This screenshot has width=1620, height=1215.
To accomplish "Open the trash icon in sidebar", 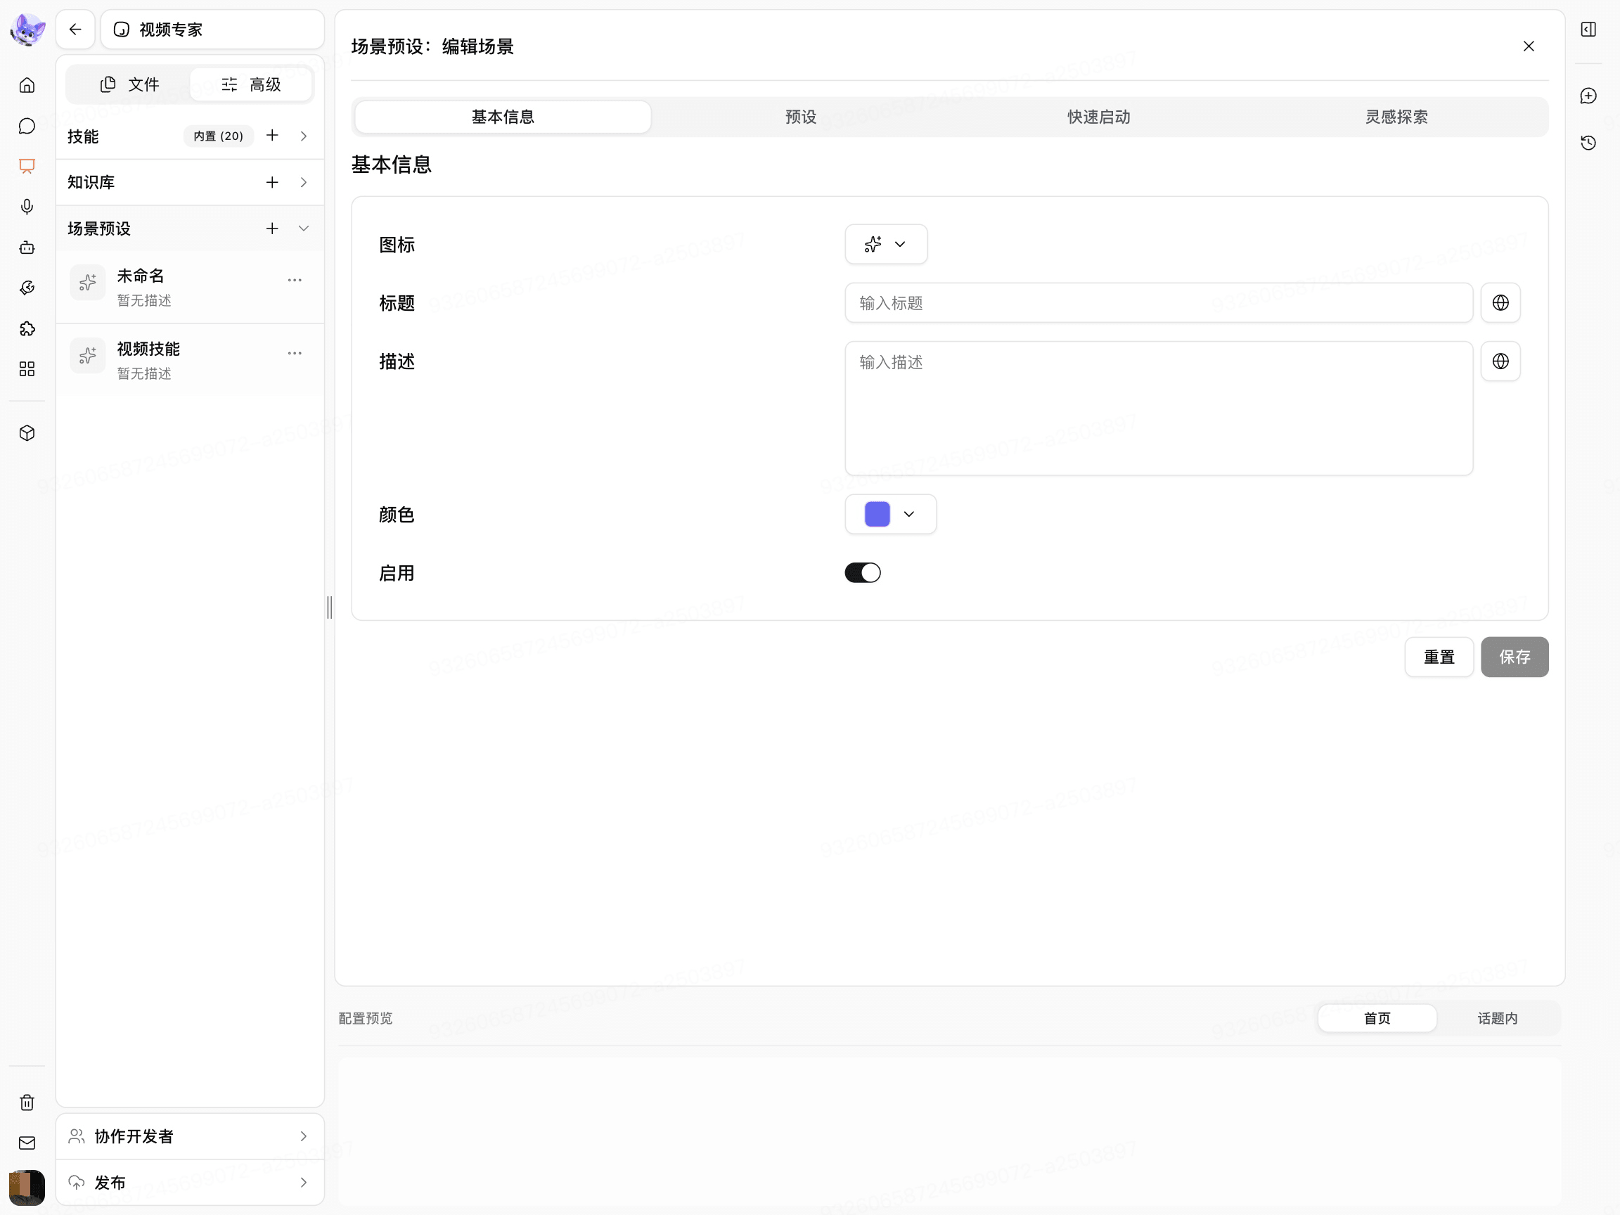I will [27, 1103].
